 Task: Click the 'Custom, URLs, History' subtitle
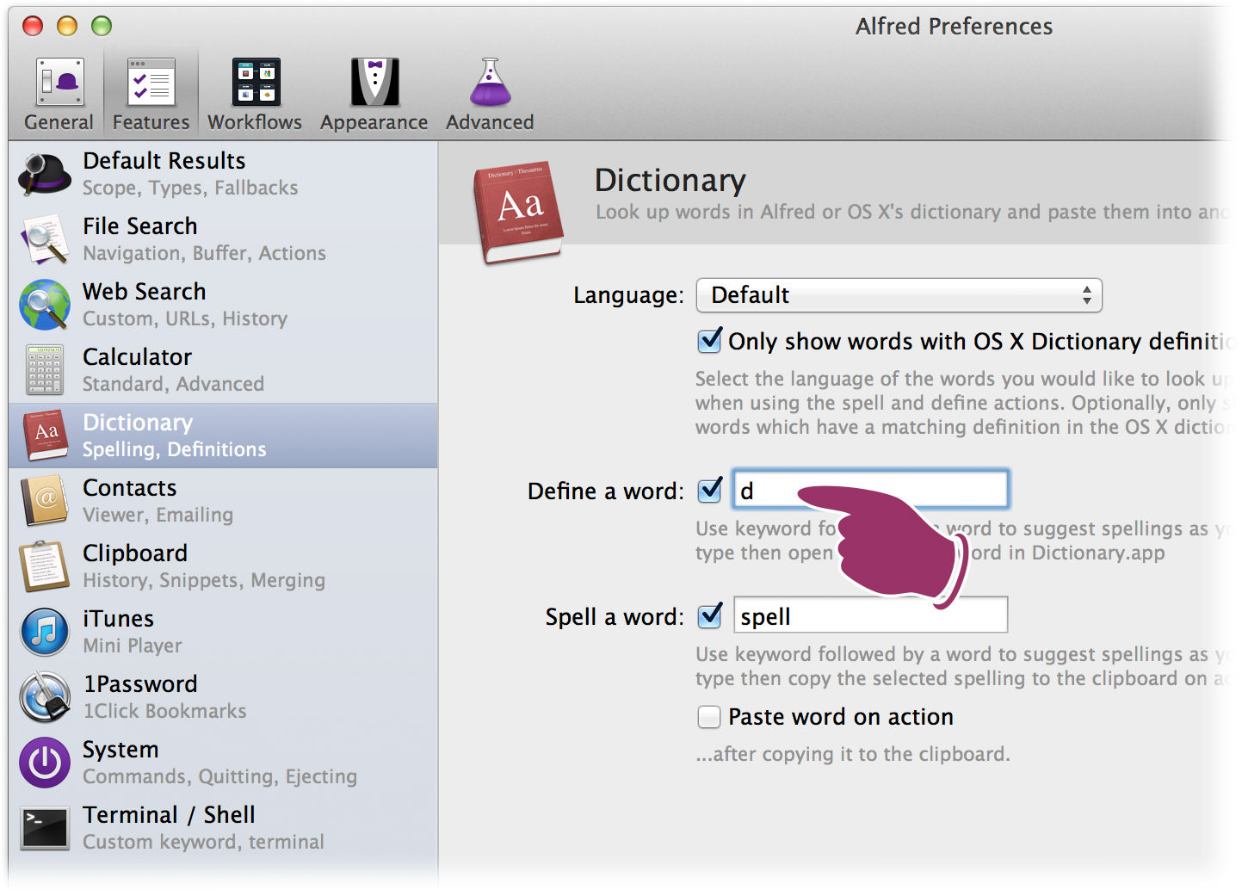[x=185, y=318]
